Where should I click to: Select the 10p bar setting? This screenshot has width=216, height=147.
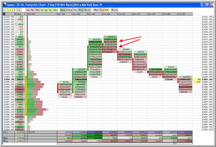coord(54,10)
